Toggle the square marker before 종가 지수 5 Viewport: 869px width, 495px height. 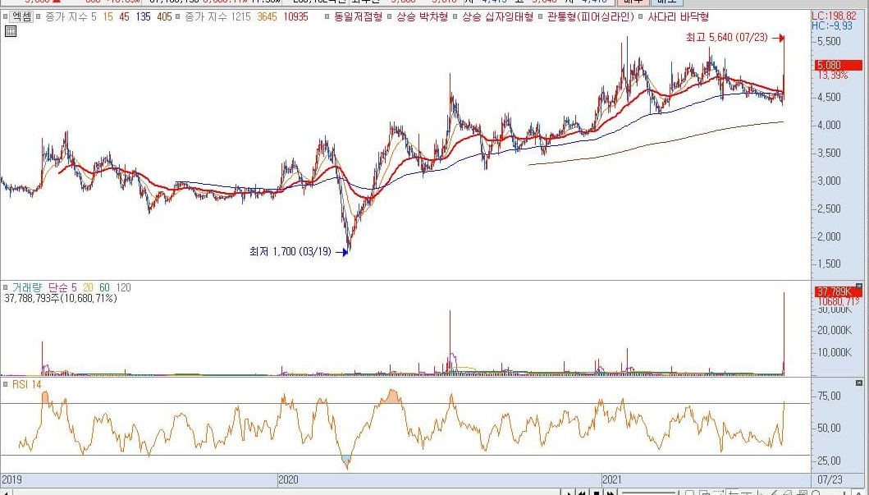pos(39,16)
